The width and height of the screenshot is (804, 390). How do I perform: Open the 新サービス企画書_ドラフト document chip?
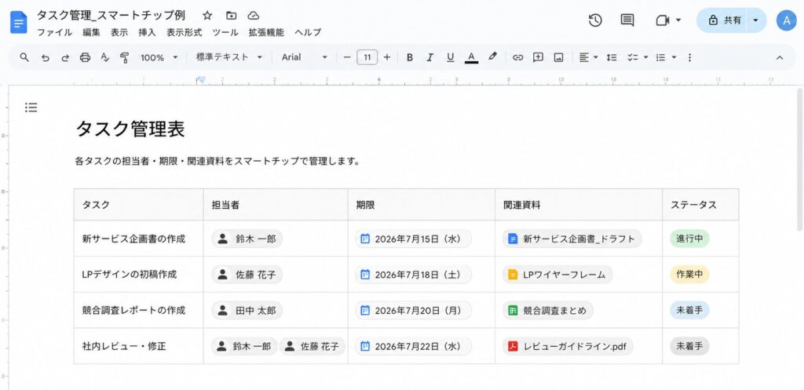click(x=572, y=239)
